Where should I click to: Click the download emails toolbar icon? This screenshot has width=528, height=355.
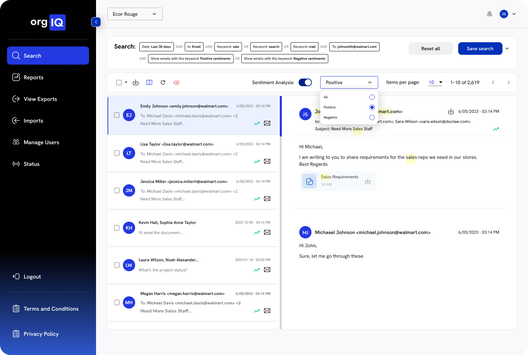pos(136,82)
